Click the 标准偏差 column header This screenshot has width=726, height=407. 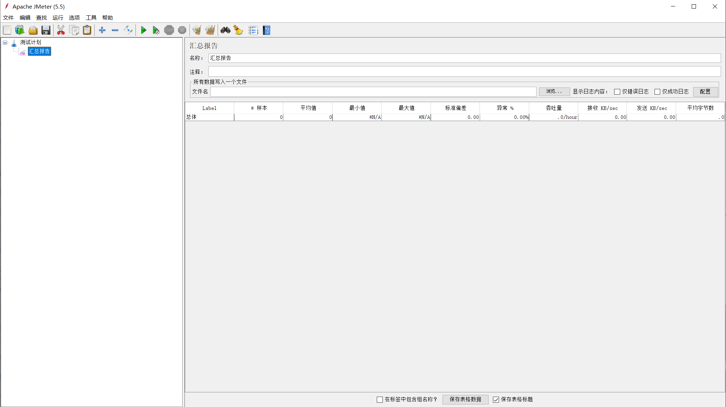[455, 108]
